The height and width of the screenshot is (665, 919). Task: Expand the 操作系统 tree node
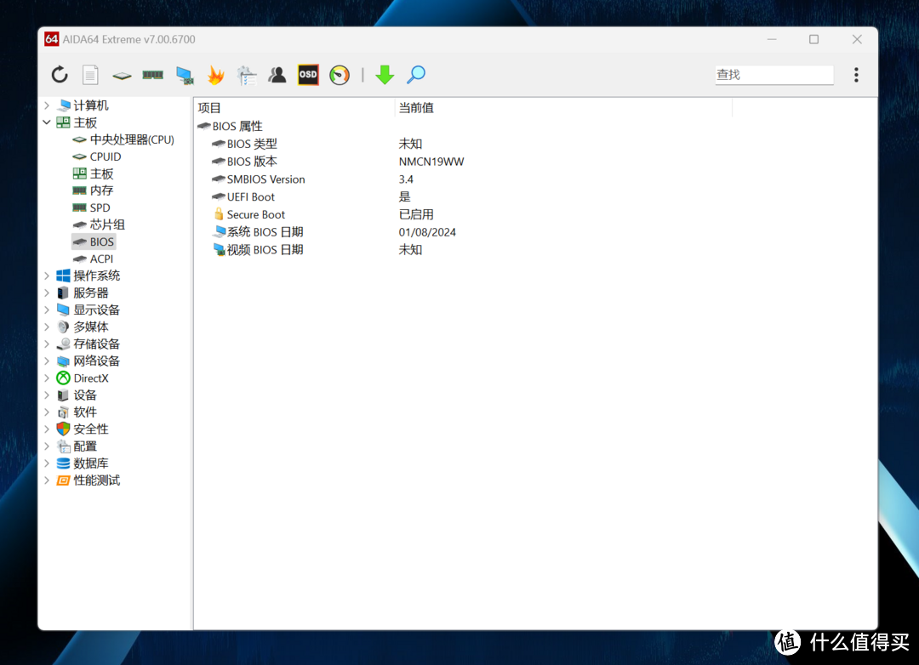click(x=47, y=276)
